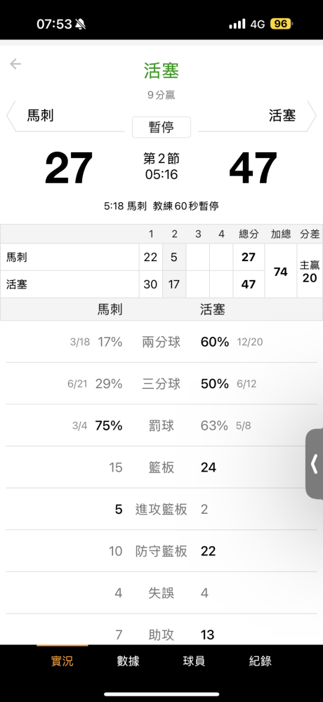Viewport: 323px width, 702px height.
Task: Tap the silent bell icon in status bar
Action: tap(81, 24)
